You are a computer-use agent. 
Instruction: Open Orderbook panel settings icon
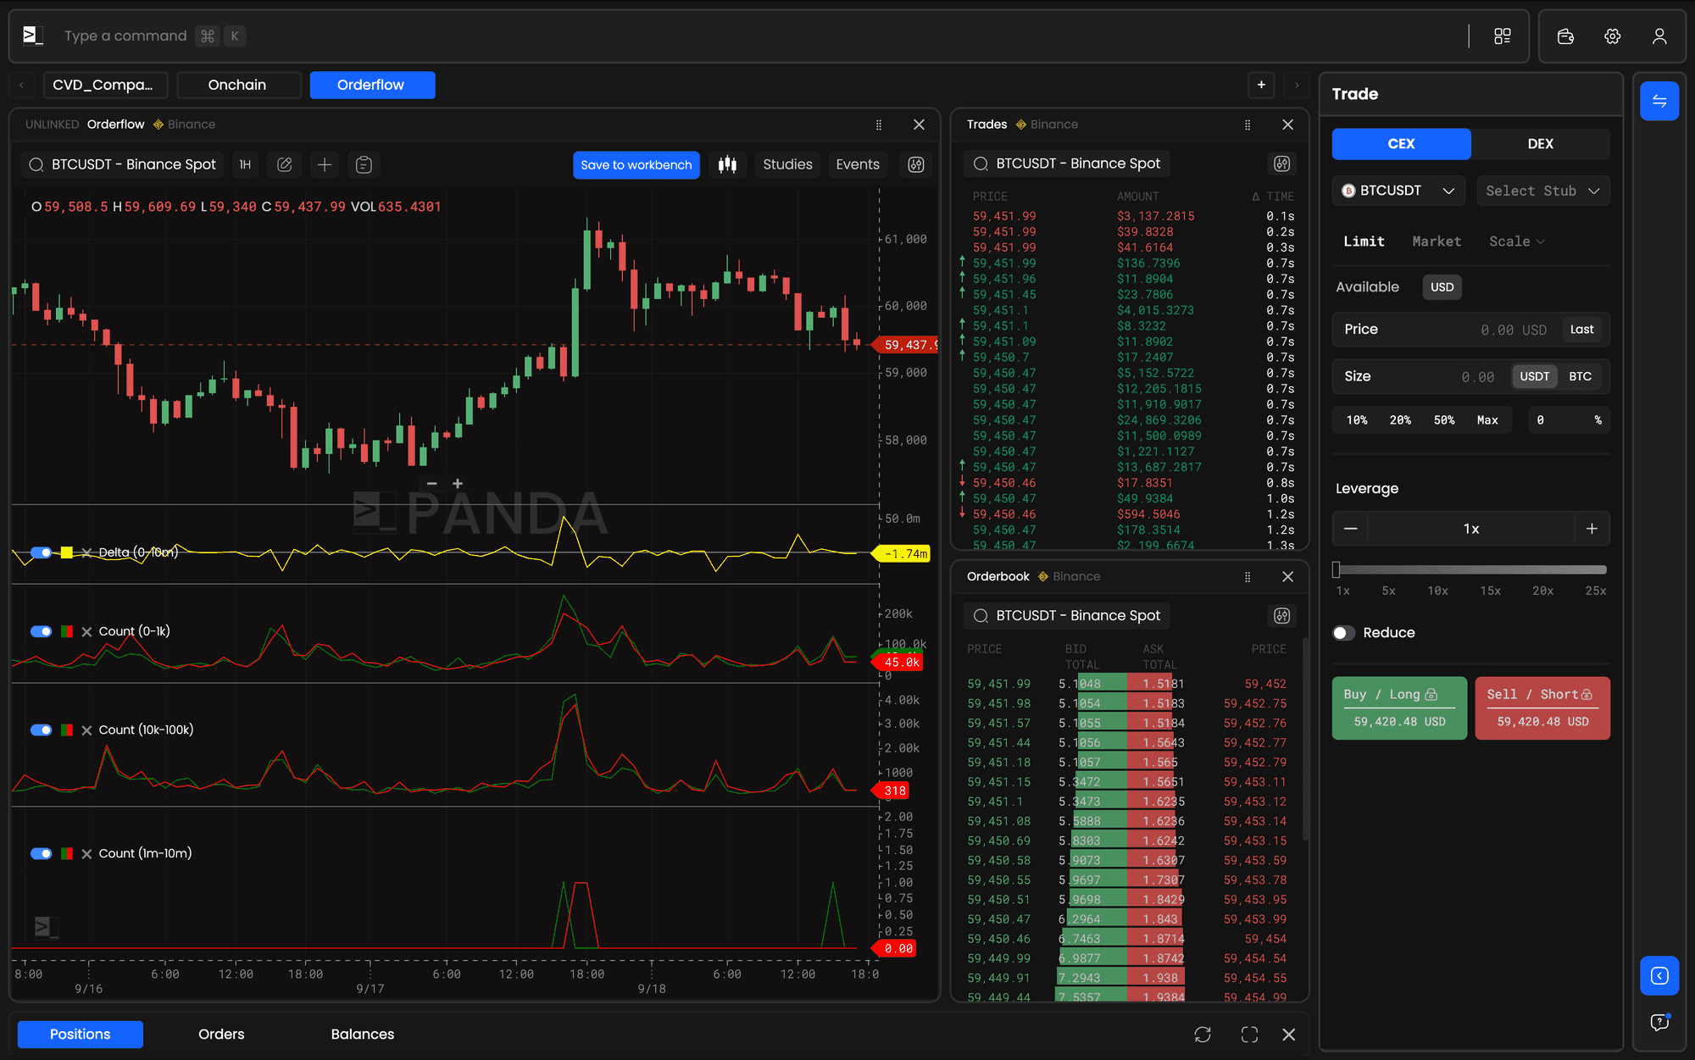pos(1281,615)
